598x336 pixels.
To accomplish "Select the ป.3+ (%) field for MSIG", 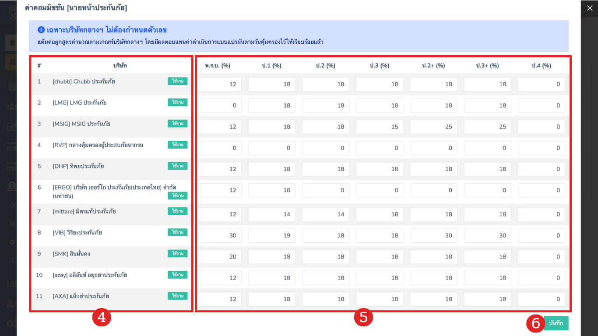I will 488,127.
